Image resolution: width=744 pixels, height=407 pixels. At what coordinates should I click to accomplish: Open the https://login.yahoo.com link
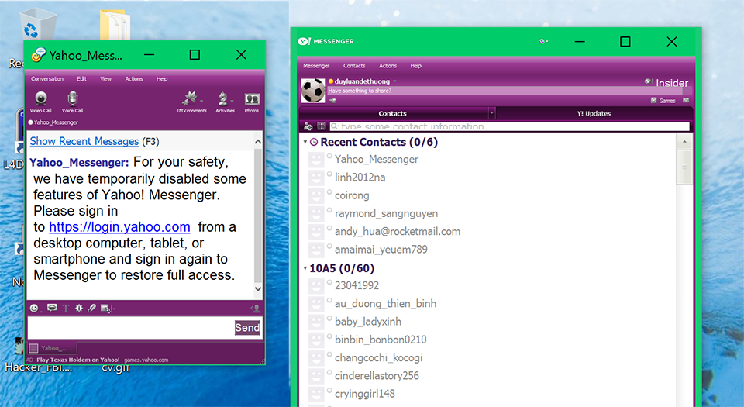[119, 226]
